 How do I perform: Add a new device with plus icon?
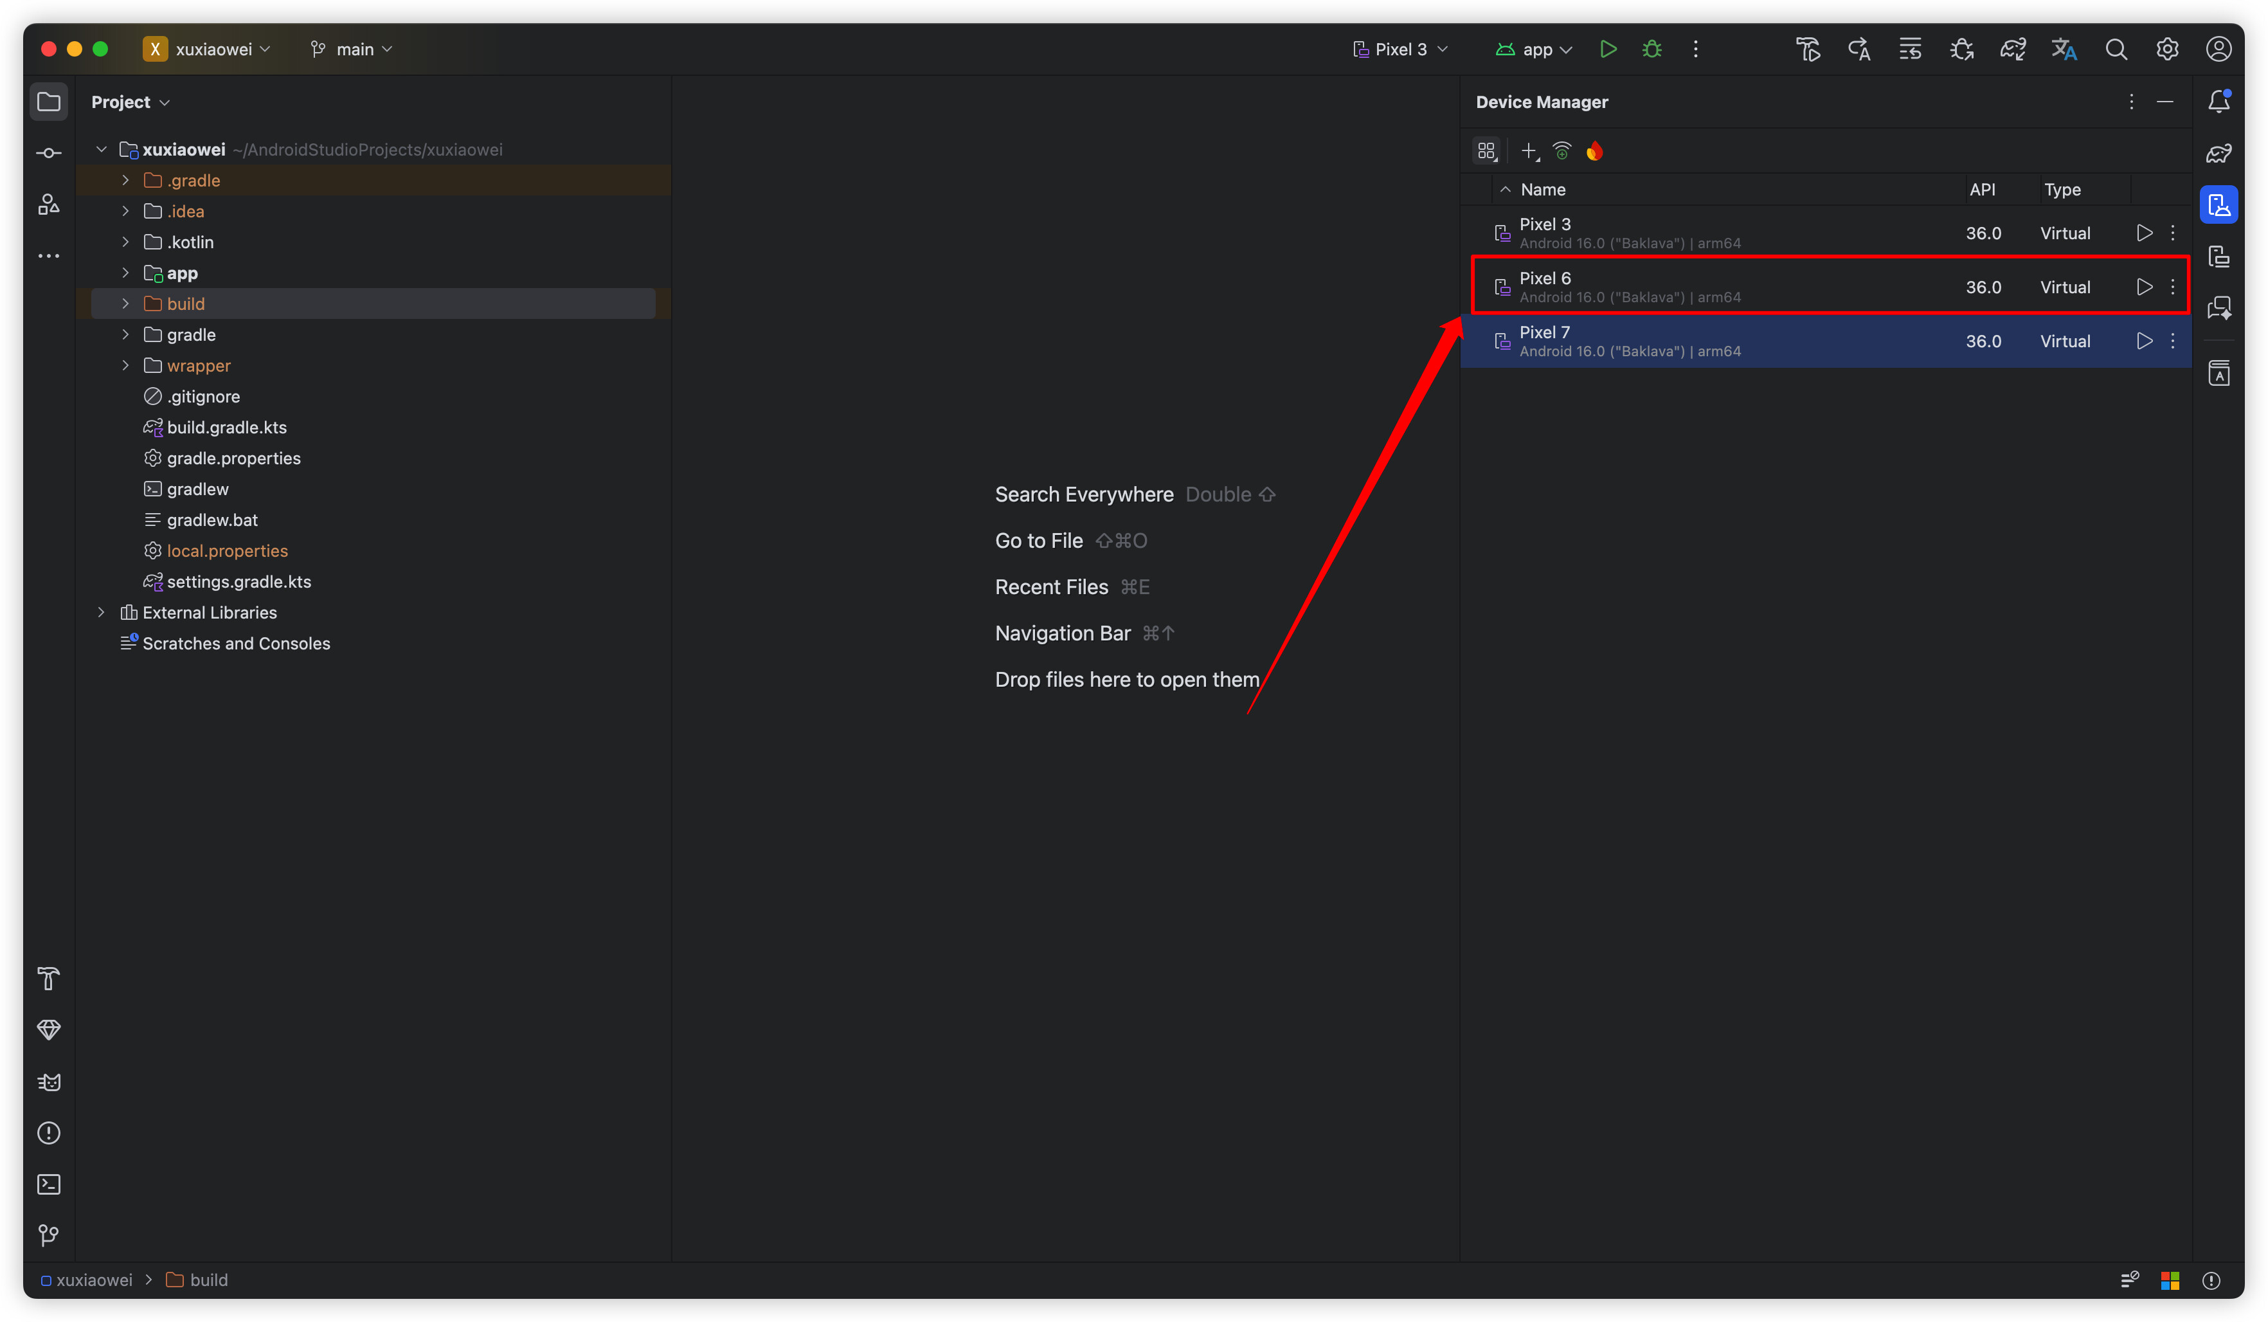(x=1528, y=151)
